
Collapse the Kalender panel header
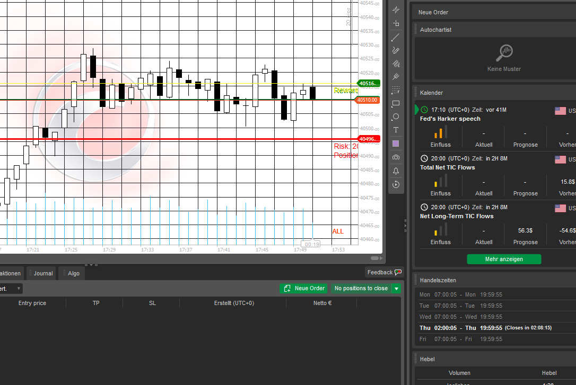[494, 93]
